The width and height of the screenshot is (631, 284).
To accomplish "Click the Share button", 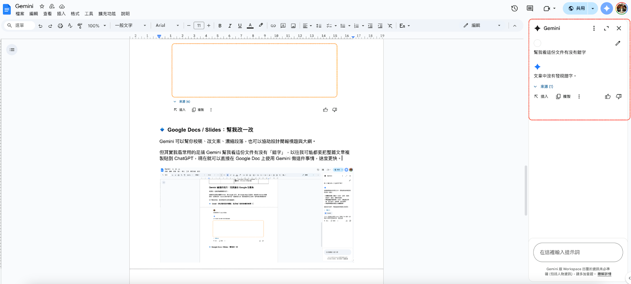I will coord(576,8).
